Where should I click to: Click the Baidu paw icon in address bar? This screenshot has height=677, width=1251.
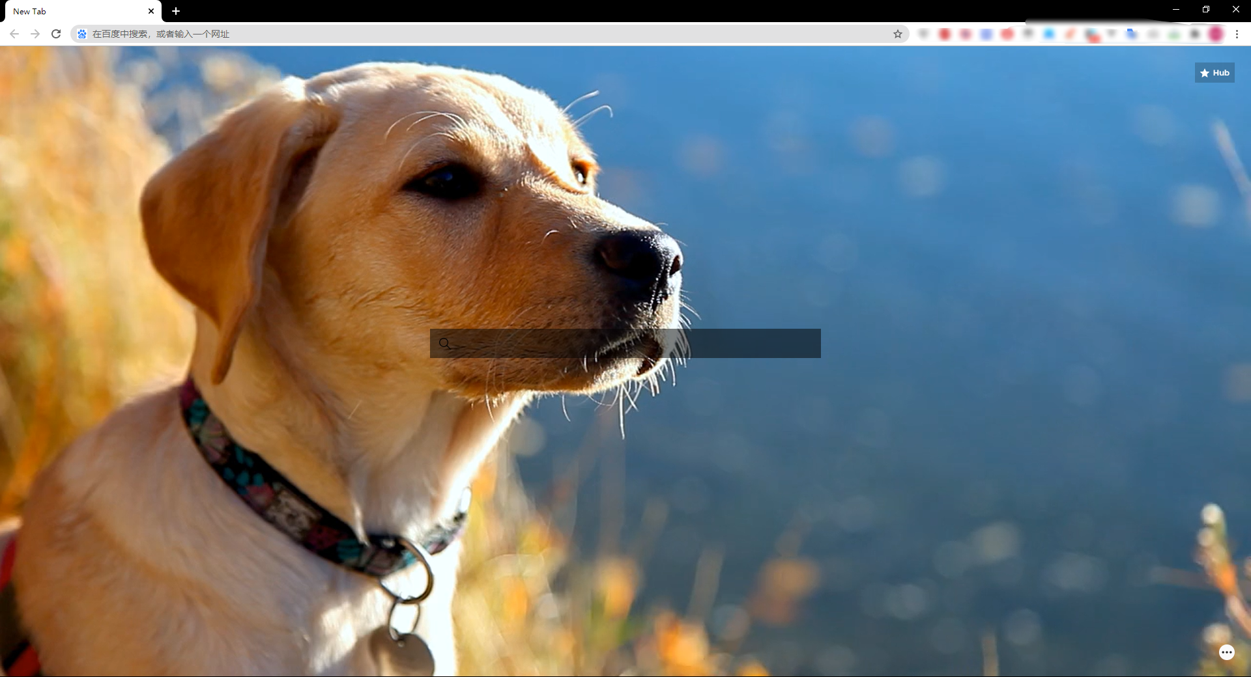point(82,34)
